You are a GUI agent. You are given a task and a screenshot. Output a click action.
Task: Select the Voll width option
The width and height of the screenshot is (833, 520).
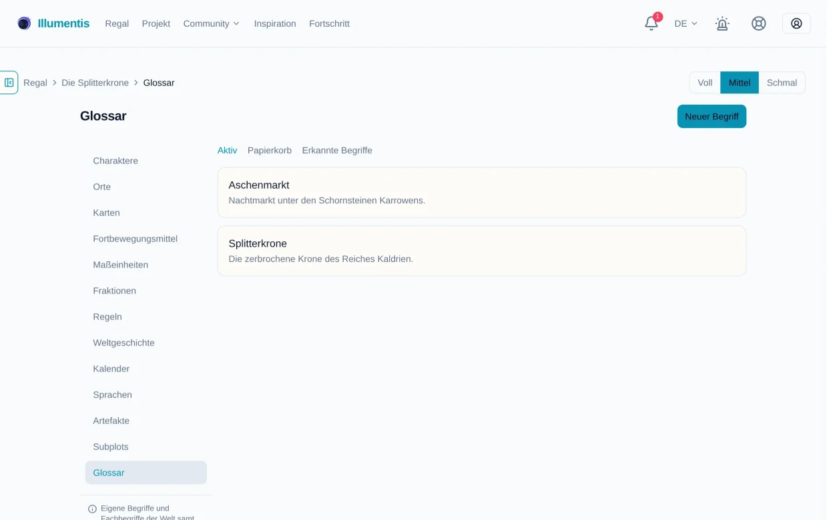[705, 83]
